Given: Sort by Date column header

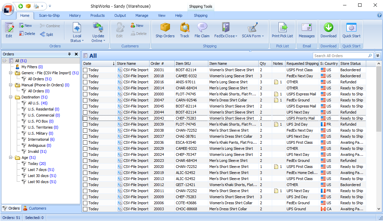Looking at the screenshot, I should (99, 63).
